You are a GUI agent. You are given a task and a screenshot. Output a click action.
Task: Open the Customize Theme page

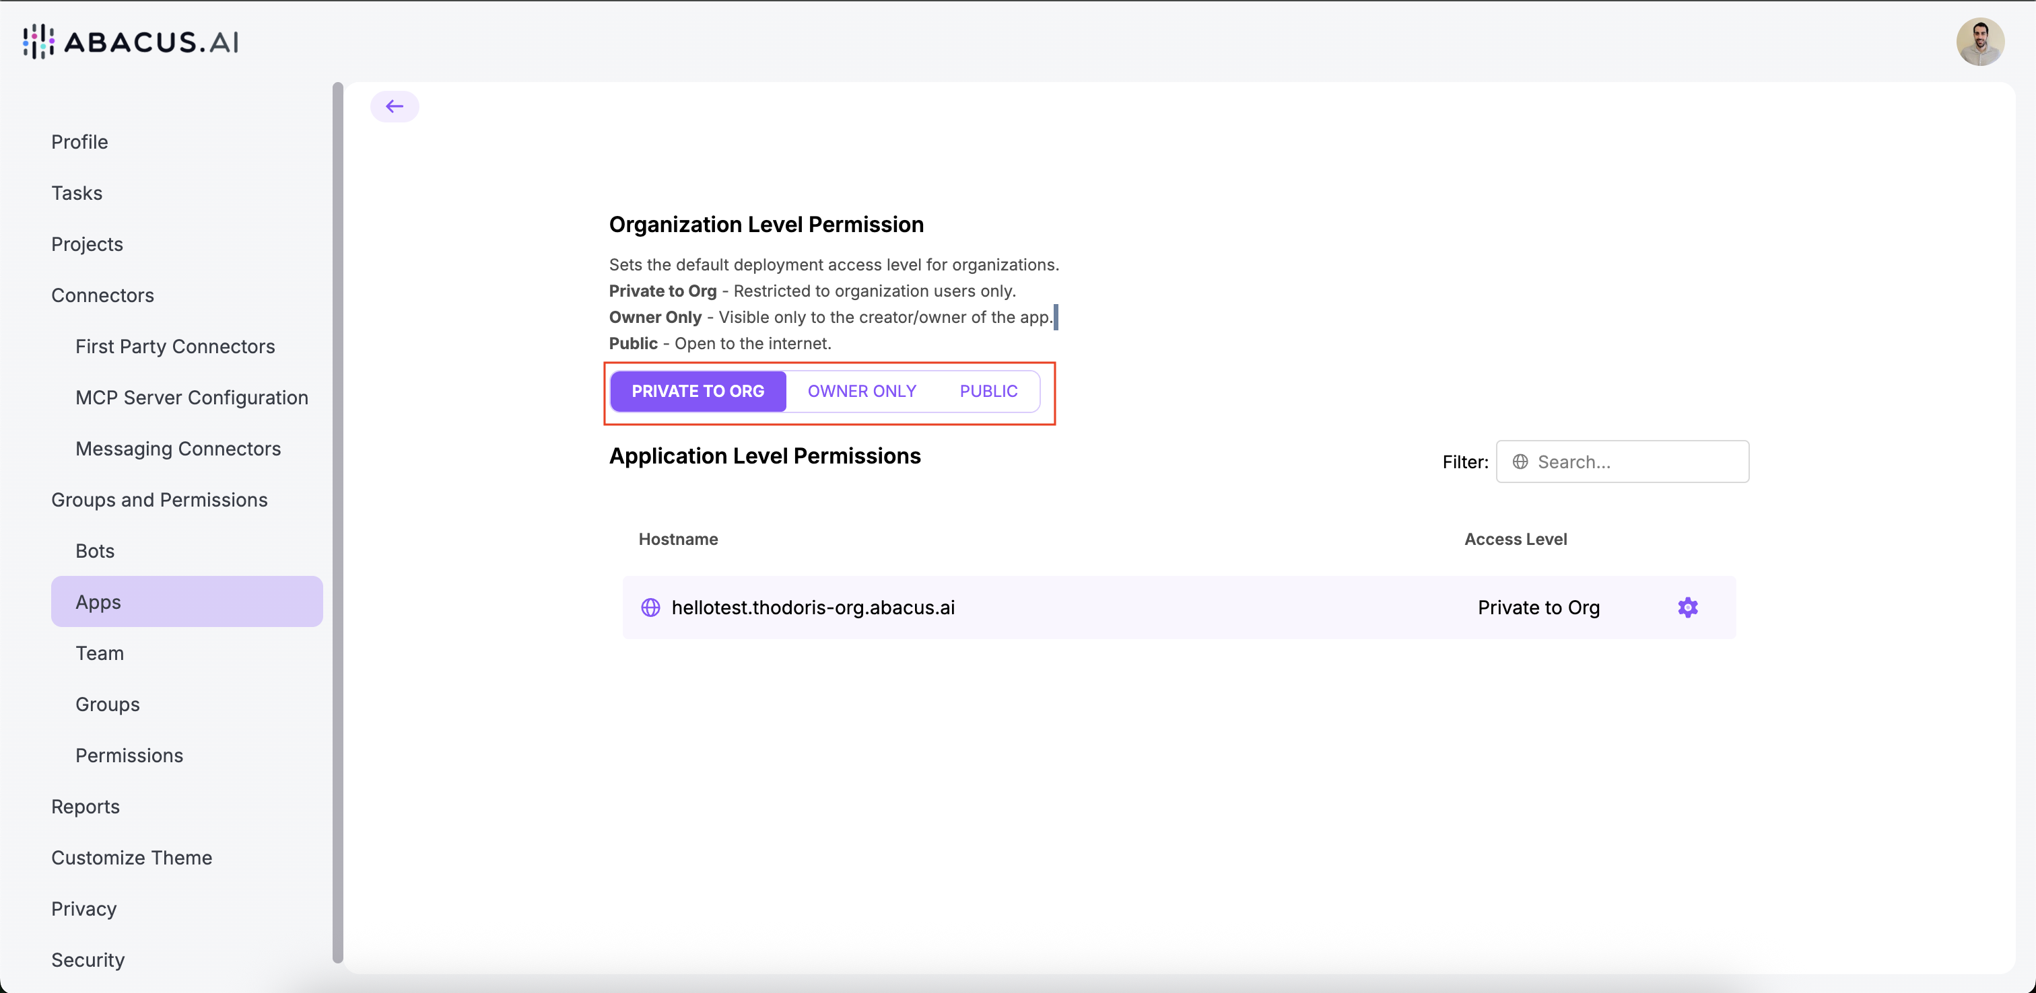click(x=132, y=858)
